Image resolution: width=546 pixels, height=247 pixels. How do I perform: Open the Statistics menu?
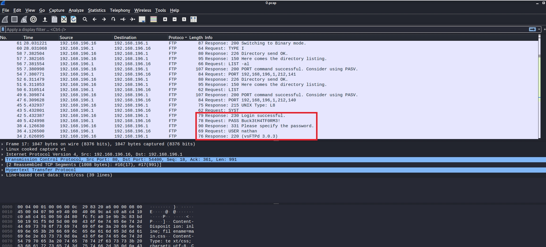click(x=97, y=10)
